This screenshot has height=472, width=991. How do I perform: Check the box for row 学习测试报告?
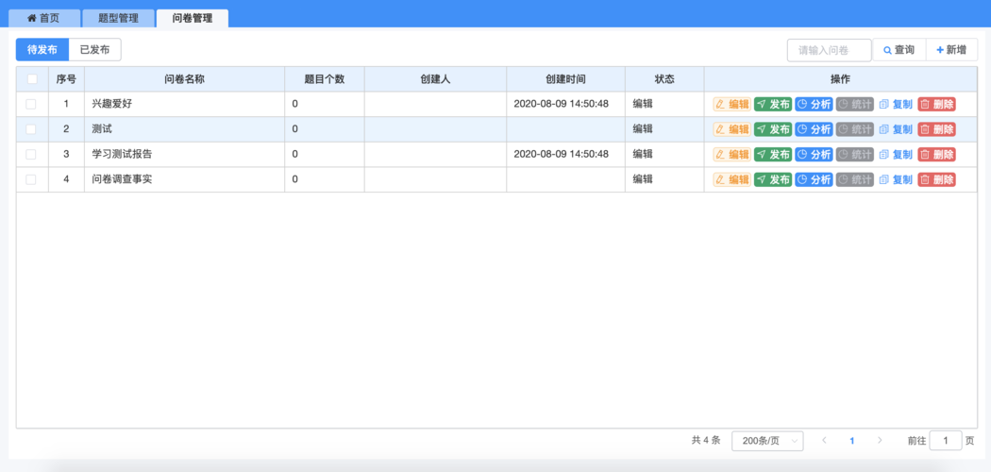click(x=31, y=154)
